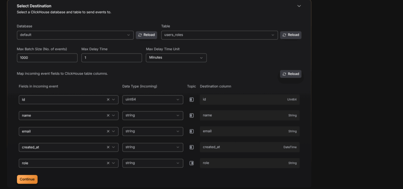This screenshot has height=189, width=403.
Task: Open the Database dropdown showing default
Action: 75,35
